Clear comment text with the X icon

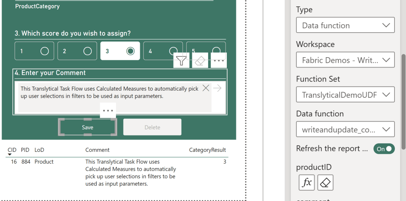(206, 88)
